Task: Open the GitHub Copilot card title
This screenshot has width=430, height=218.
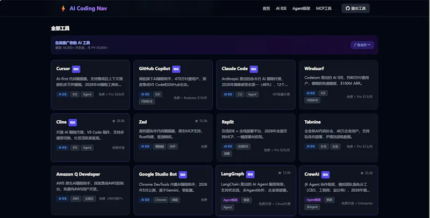Action: (x=154, y=69)
